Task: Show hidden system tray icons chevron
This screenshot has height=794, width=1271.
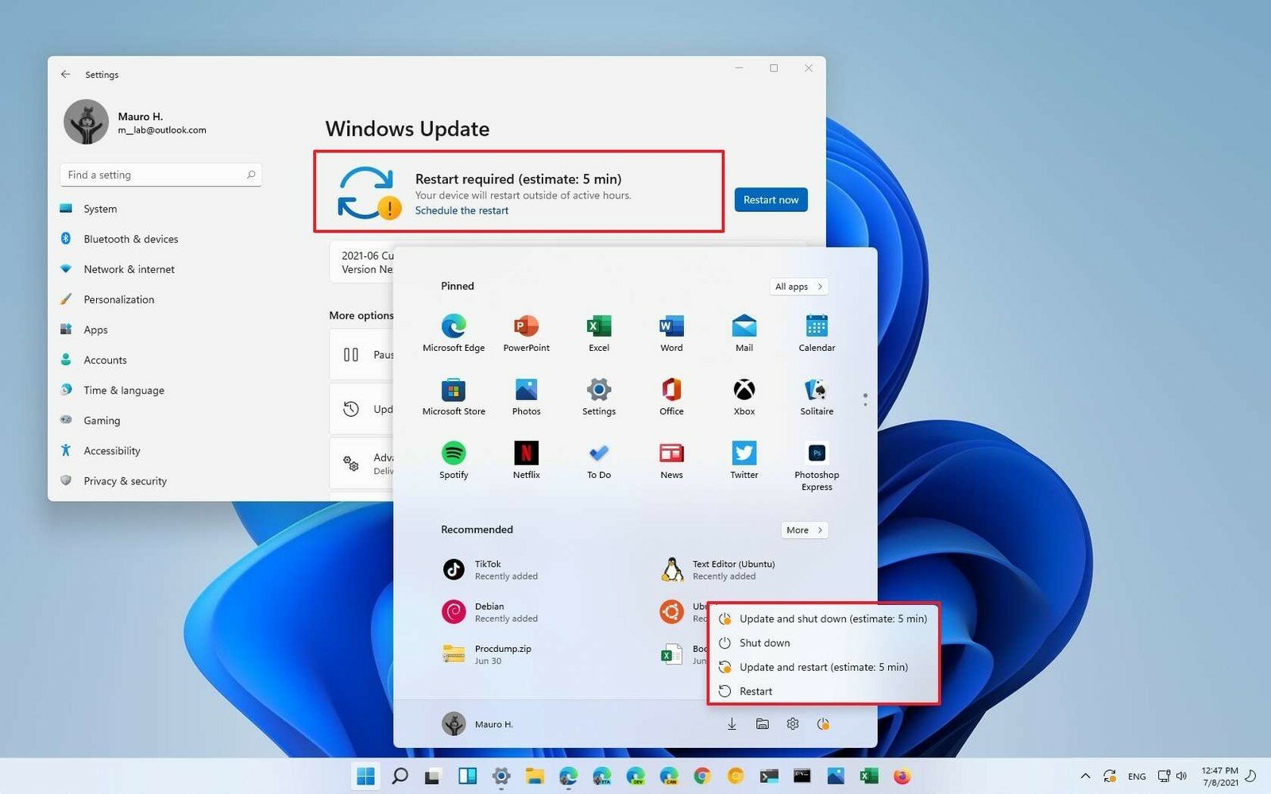Action: pyautogui.click(x=1084, y=777)
